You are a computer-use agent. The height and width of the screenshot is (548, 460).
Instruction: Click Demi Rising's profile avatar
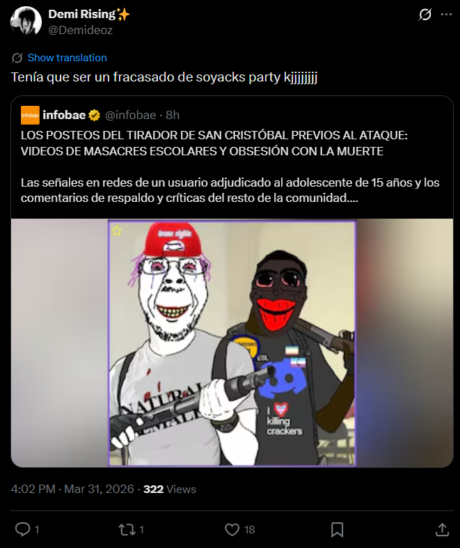pos(26,21)
